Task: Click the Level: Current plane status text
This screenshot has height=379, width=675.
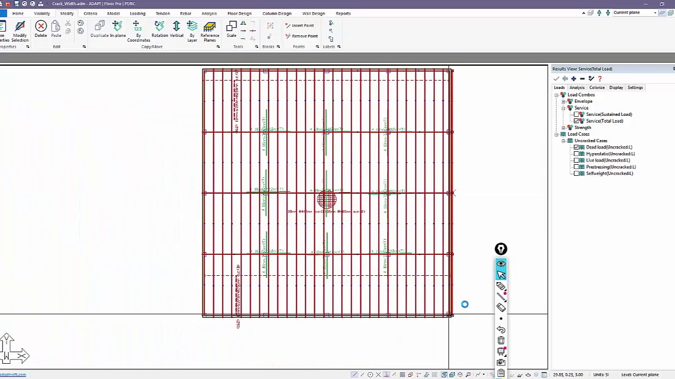Action: [640, 375]
